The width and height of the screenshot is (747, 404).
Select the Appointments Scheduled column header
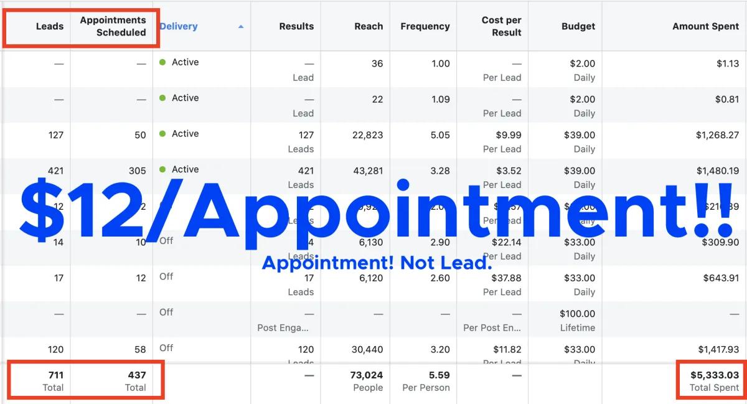pyautogui.click(x=113, y=26)
